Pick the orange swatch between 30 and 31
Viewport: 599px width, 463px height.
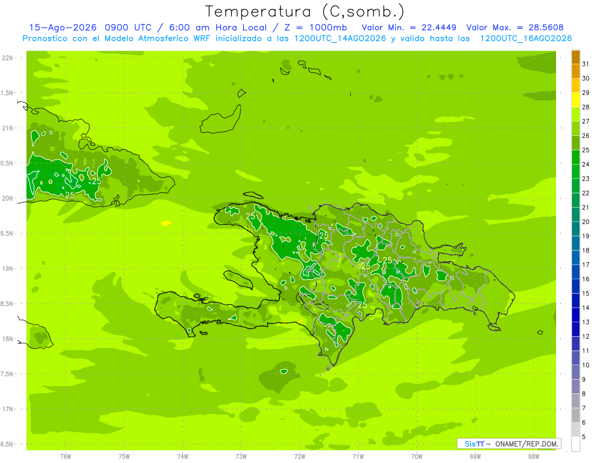576,71
